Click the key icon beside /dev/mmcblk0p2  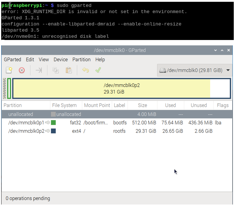pyautogui.click(x=47, y=131)
